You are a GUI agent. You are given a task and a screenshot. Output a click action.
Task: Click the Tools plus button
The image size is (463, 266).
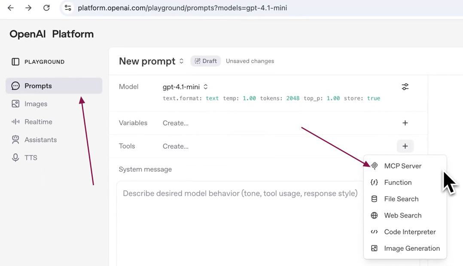pyautogui.click(x=405, y=146)
